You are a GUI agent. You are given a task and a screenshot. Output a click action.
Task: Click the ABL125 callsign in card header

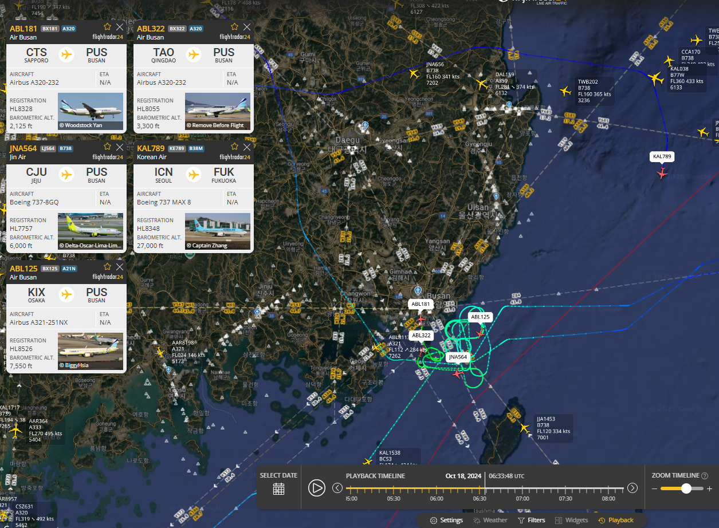coord(23,269)
